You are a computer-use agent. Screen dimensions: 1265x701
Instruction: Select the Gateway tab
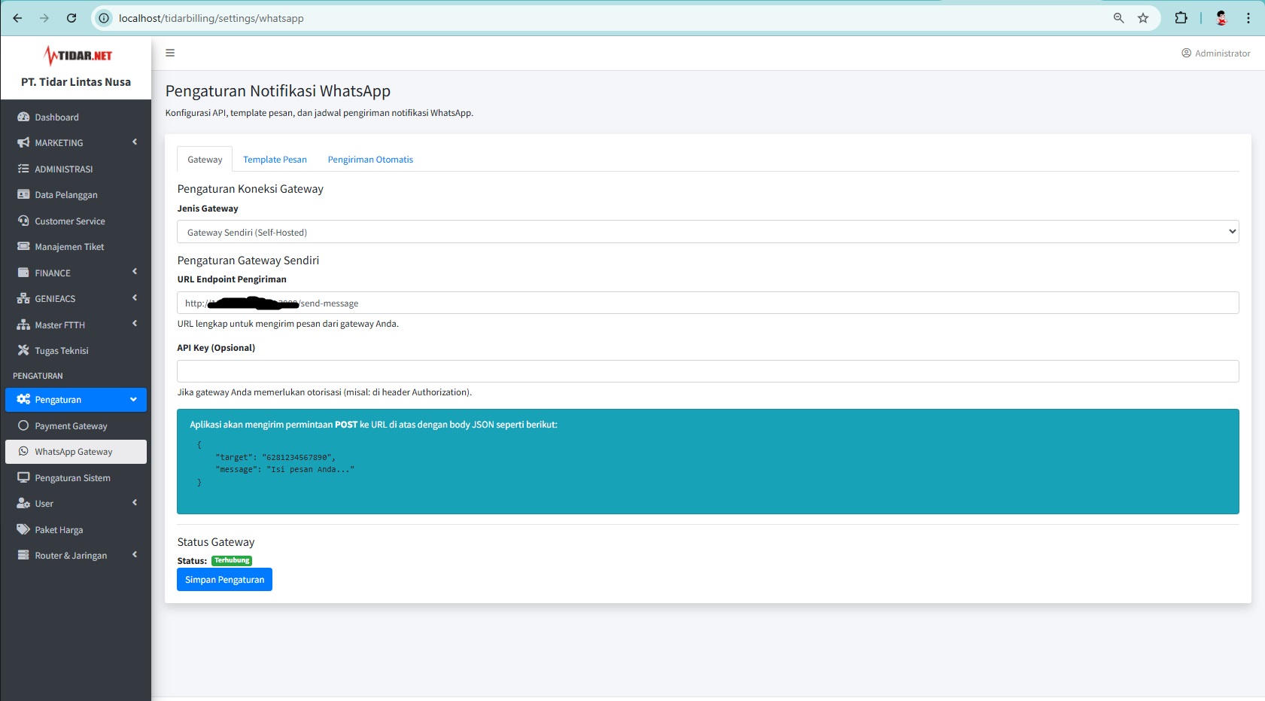[205, 160]
